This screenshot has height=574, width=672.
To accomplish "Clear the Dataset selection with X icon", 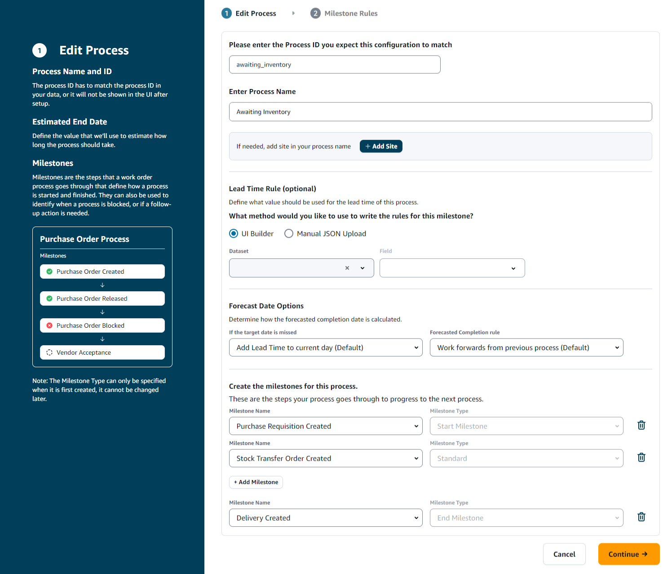I will coord(347,268).
